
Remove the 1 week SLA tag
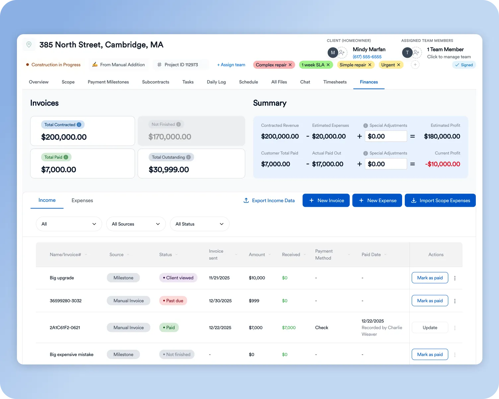point(328,65)
